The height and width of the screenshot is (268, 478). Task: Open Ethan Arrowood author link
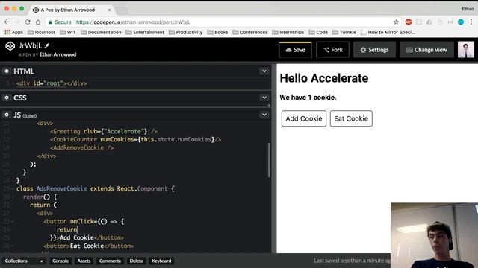pyautogui.click(x=58, y=54)
